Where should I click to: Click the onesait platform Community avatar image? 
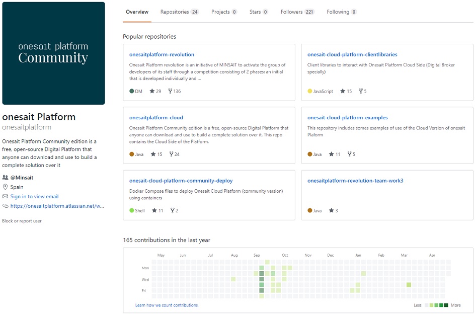(x=53, y=53)
